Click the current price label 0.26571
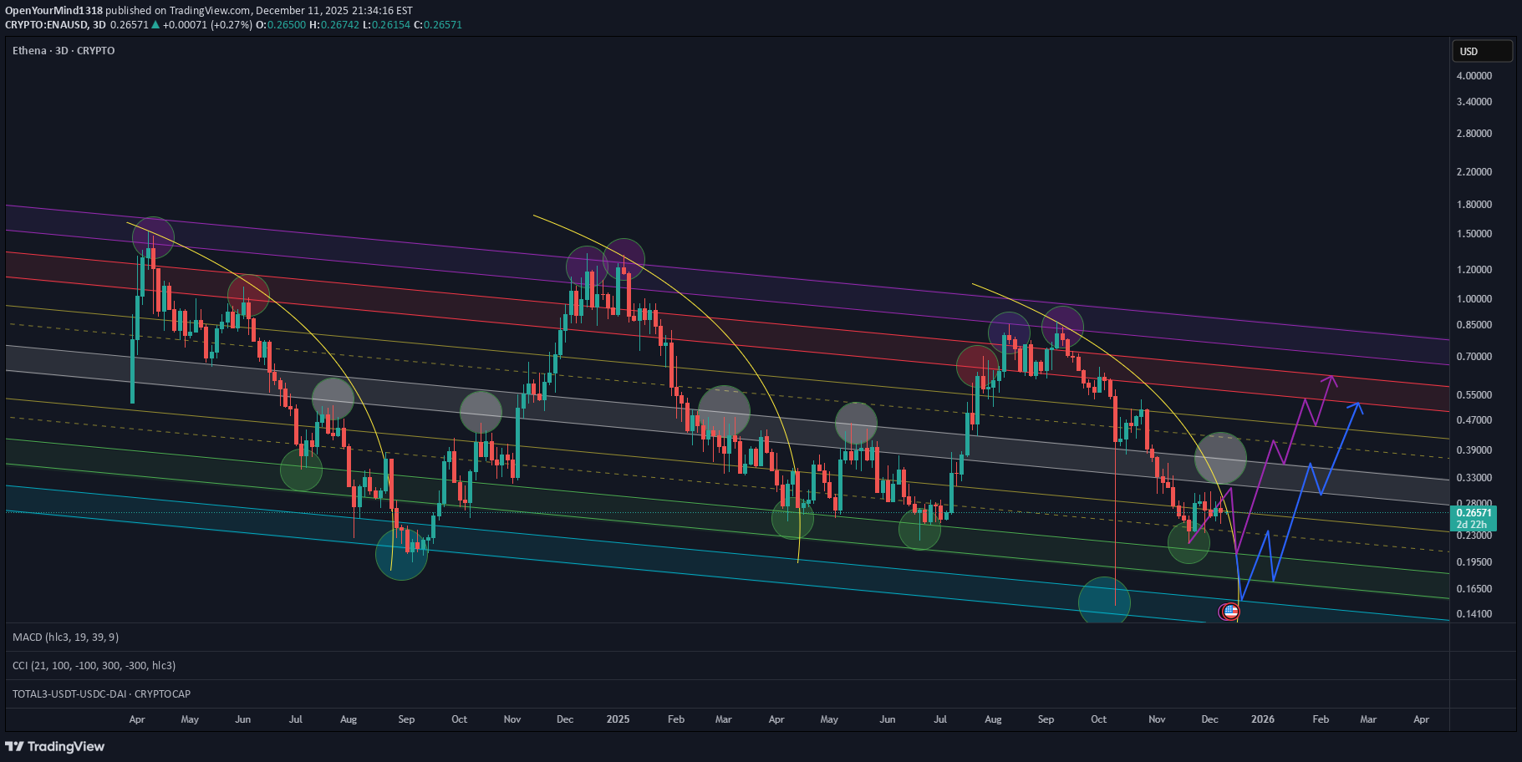1522x762 pixels. click(x=1474, y=513)
